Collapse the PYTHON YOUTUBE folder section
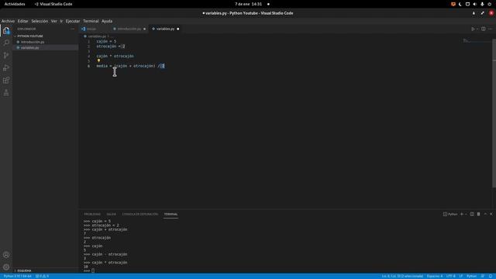Screen dimensions: 496x279 tap(30, 36)
